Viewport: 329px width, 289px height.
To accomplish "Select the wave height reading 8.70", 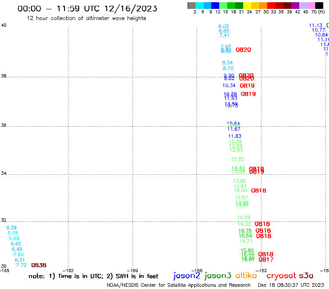I will [228, 68].
